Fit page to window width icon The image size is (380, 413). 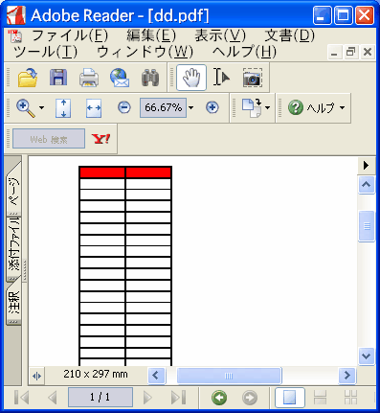[x=94, y=108]
